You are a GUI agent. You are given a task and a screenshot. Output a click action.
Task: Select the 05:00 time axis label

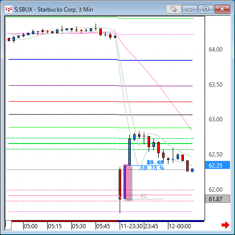(x=31, y=226)
